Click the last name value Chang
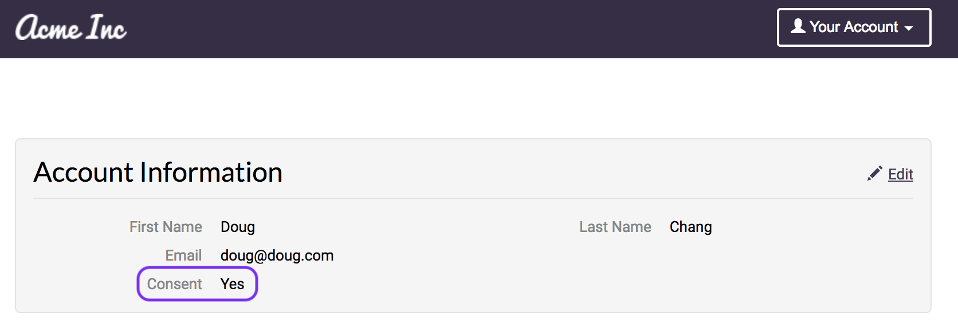The width and height of the screenshot is (958, 328). point(690,227)
